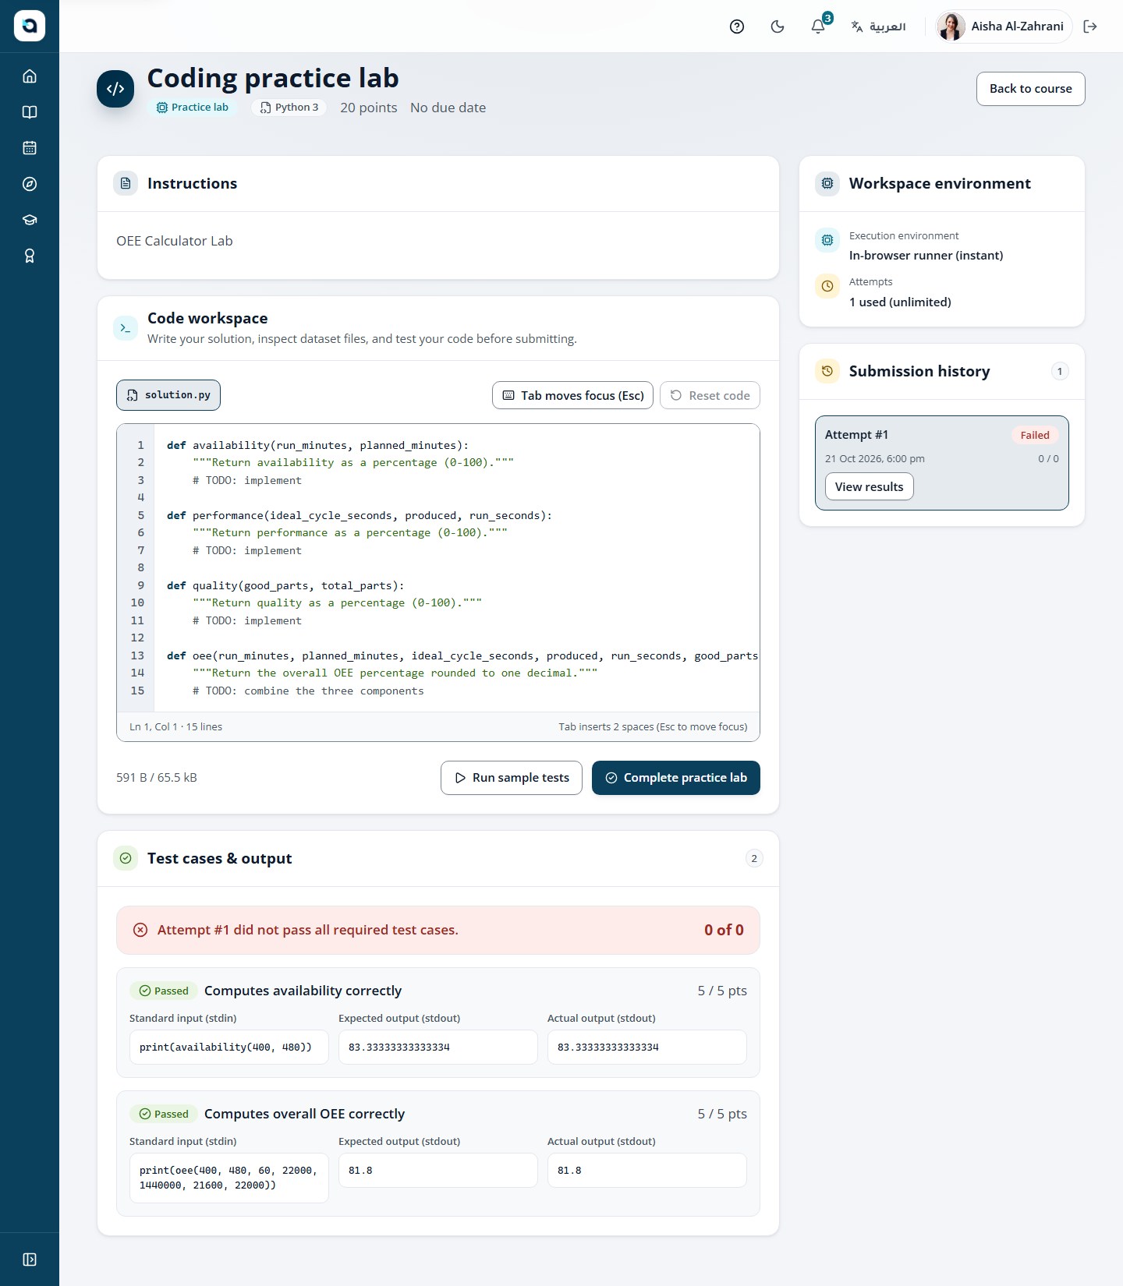1123x1286 pixels.
Task: Click View results for Attempt #1
Action: [x=869, y=486]
